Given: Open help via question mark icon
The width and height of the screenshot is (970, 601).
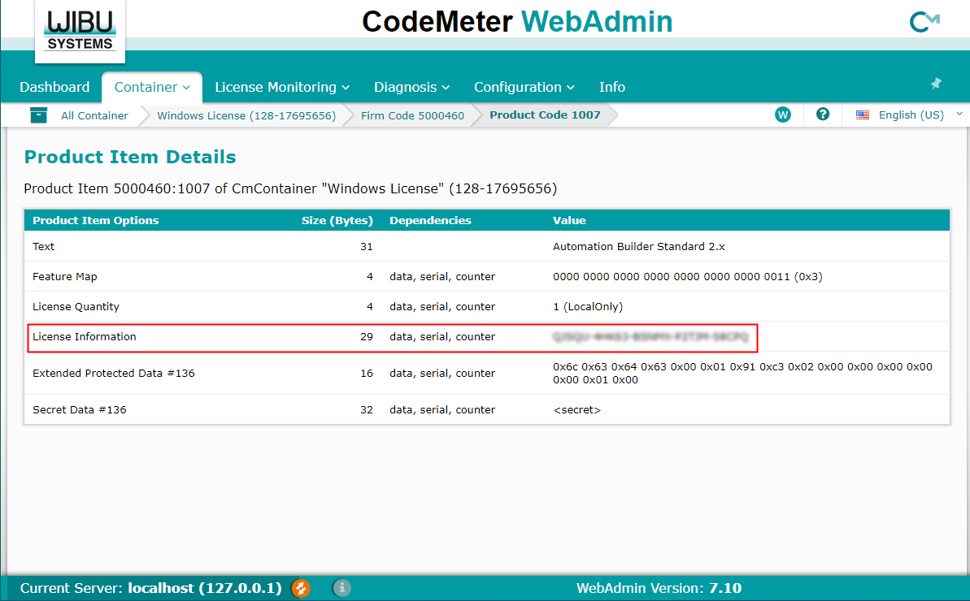Looking at the screenshot, I should pos(822,115).
